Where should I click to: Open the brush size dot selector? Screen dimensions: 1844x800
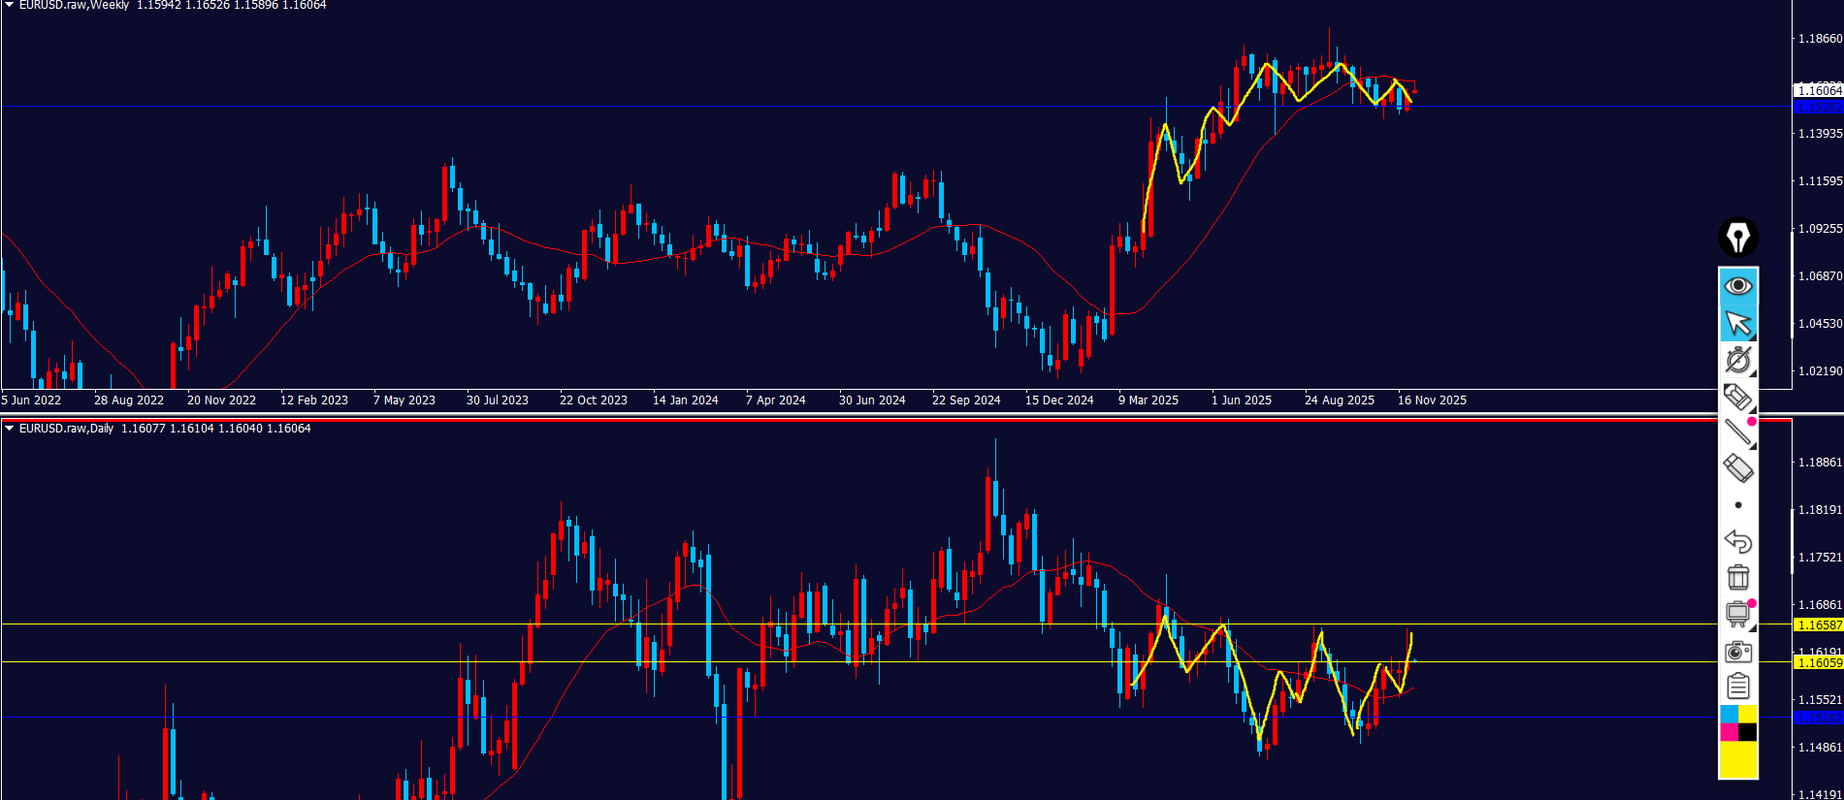click(1737, 505)
